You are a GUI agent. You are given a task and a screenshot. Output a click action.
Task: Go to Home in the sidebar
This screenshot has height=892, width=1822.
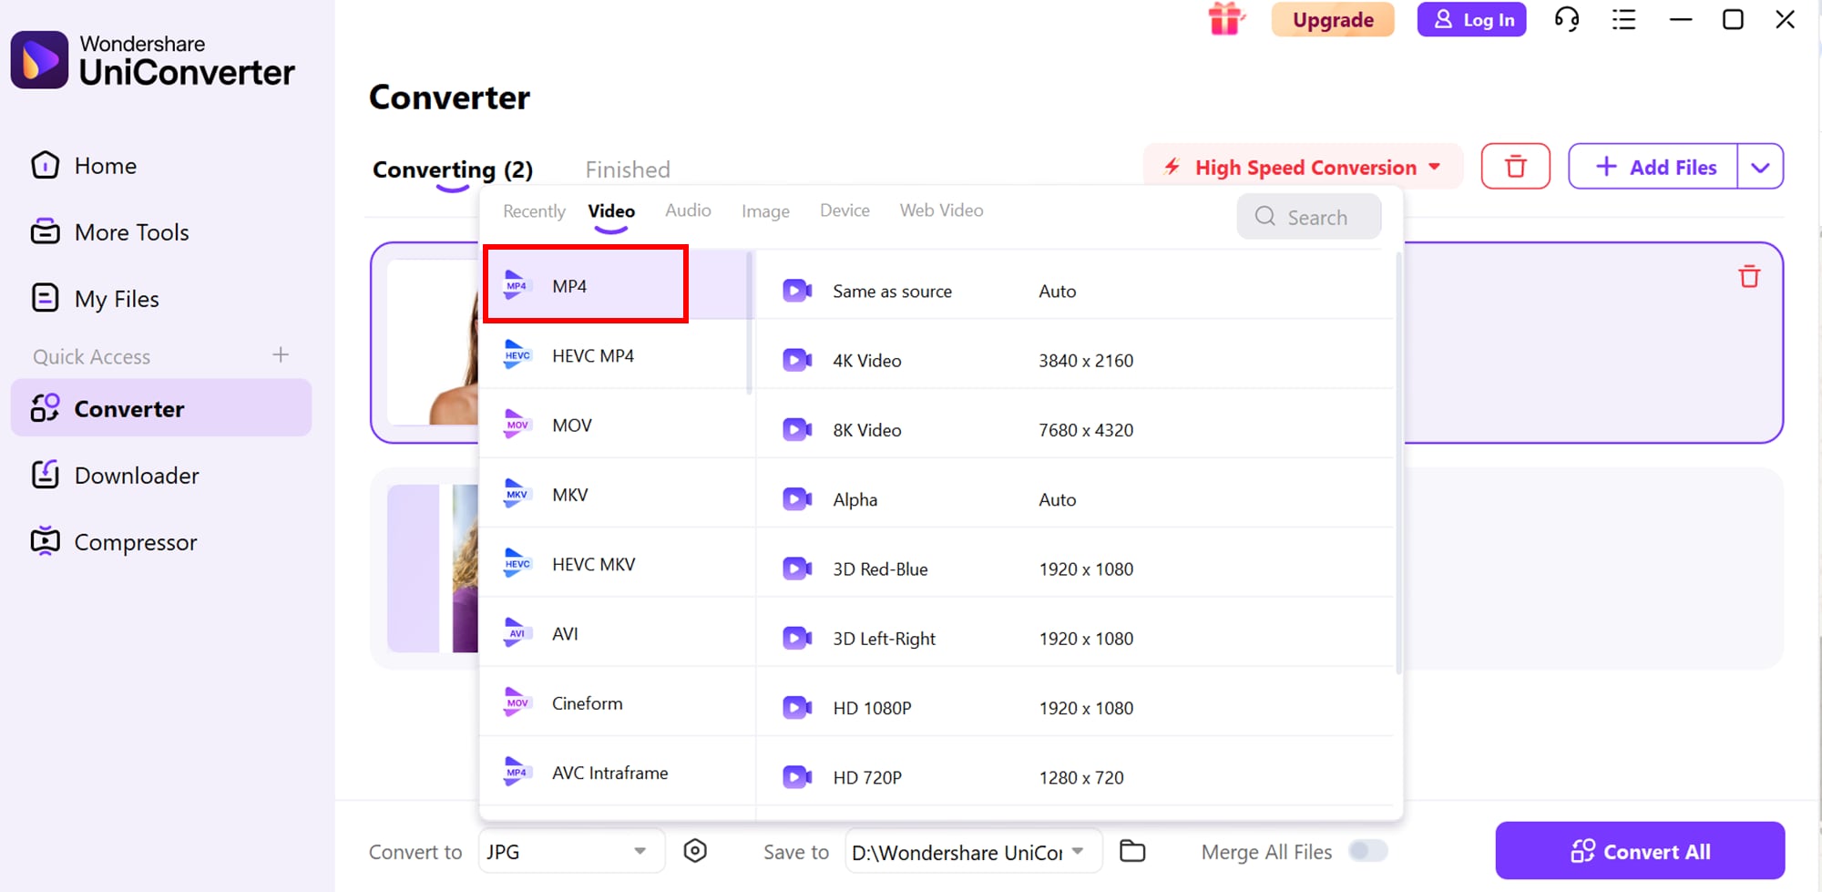tap(161, 166)
